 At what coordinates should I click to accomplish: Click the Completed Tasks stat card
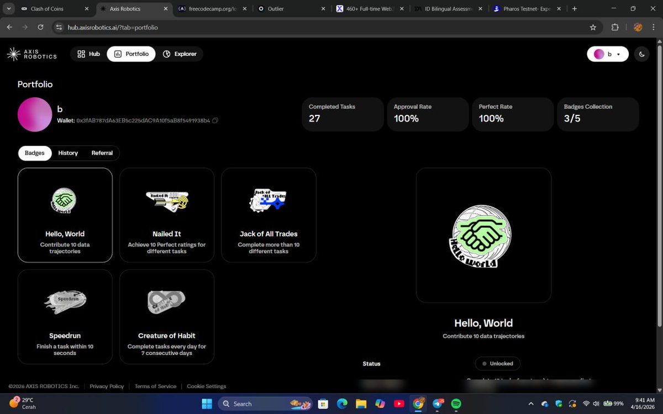343,114
